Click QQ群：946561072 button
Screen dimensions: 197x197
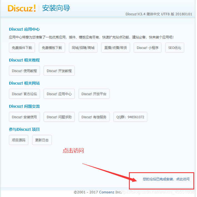point(130,117)
